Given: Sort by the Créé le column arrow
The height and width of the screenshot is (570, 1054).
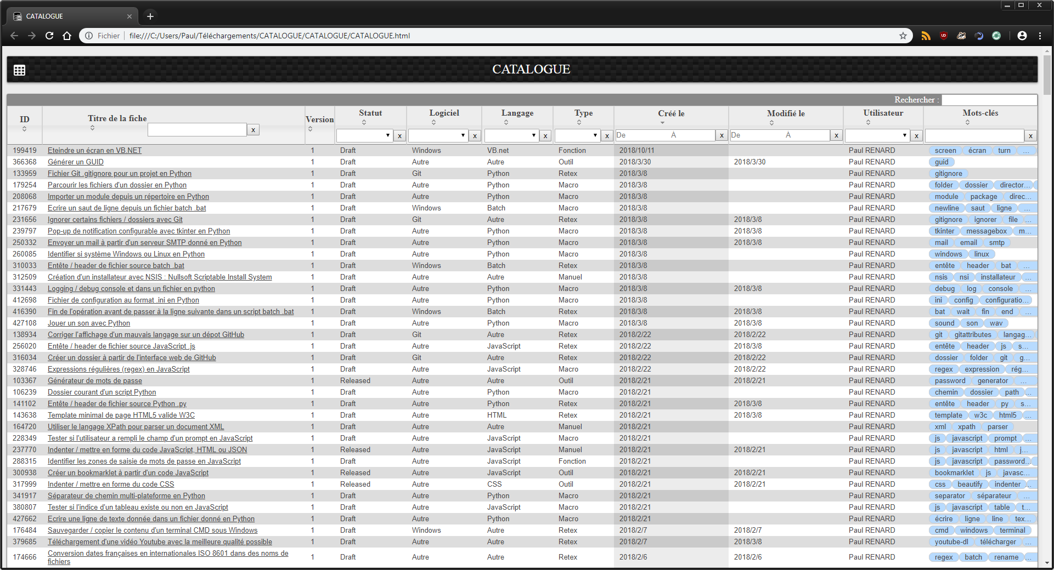Looking at the screenshot, I should [x=662, y=123].
